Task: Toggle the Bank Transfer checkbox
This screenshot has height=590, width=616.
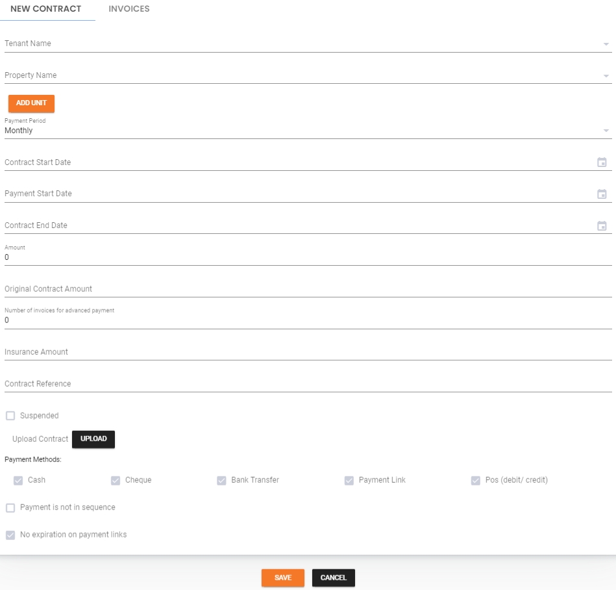Action: pyautogui.click(x=221, y=480)
